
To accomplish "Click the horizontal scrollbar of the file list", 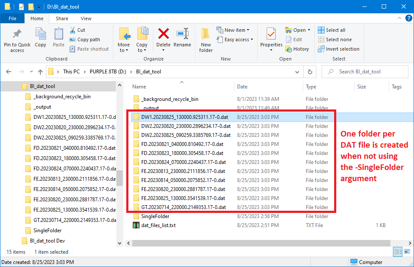I will 261,243.
